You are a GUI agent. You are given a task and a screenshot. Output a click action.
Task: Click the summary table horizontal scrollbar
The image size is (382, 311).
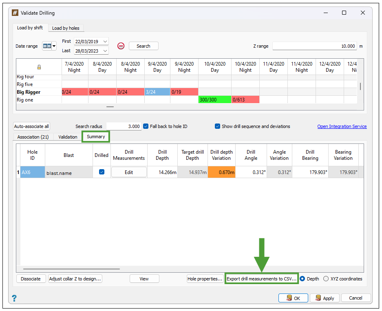pos(72,269)
